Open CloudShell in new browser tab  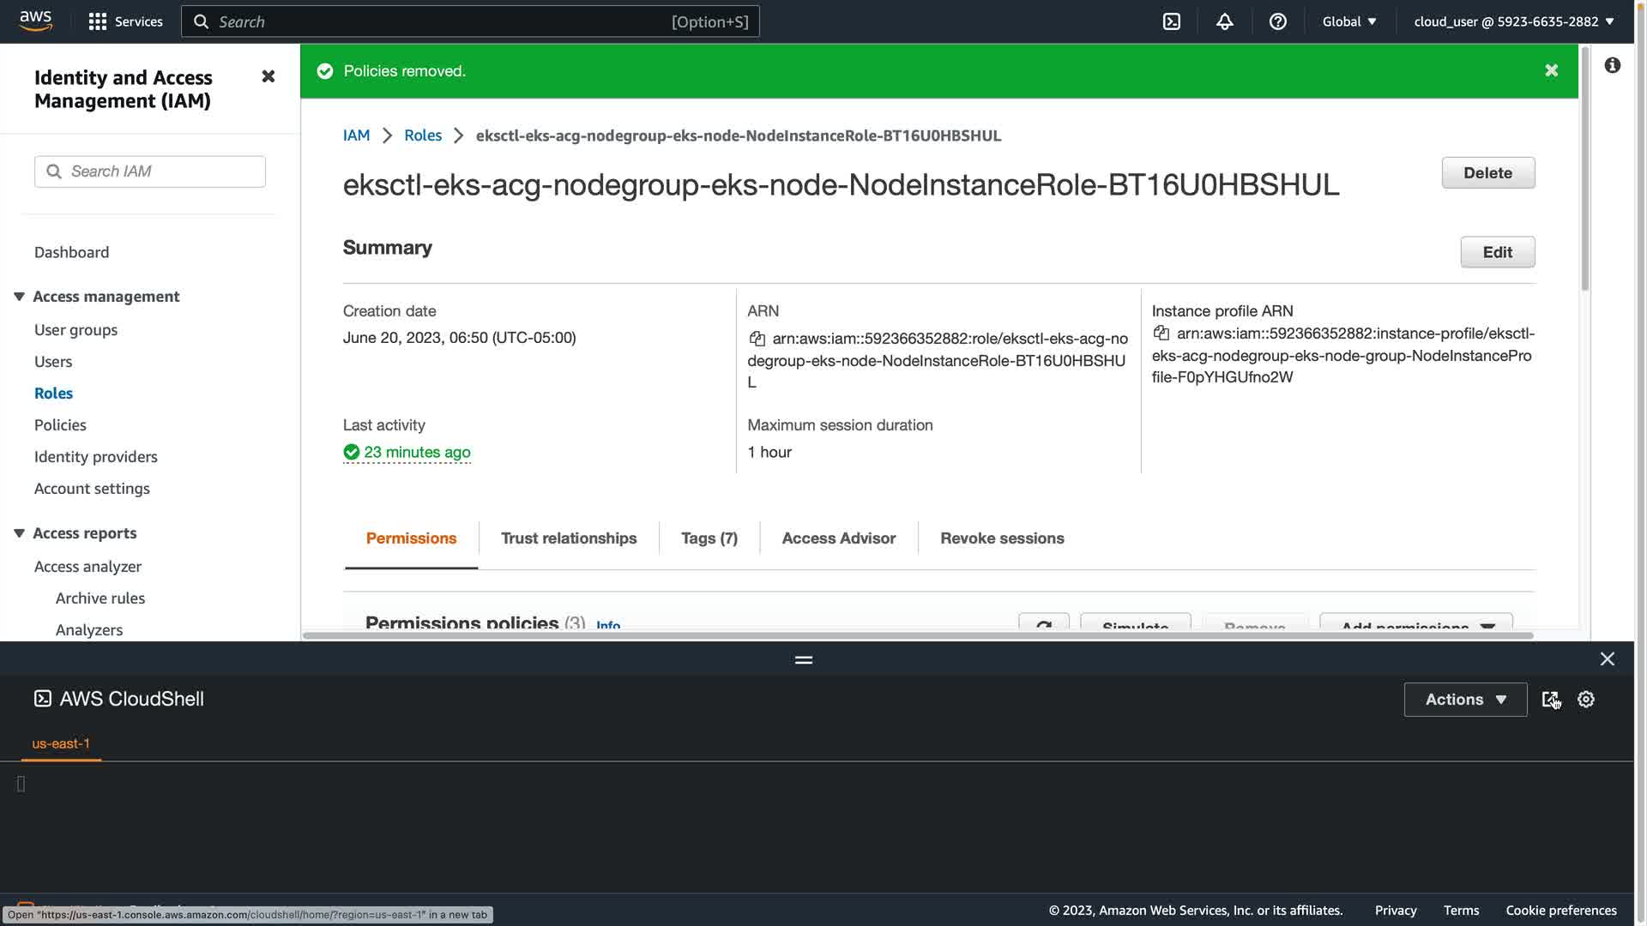(1550, 700)
